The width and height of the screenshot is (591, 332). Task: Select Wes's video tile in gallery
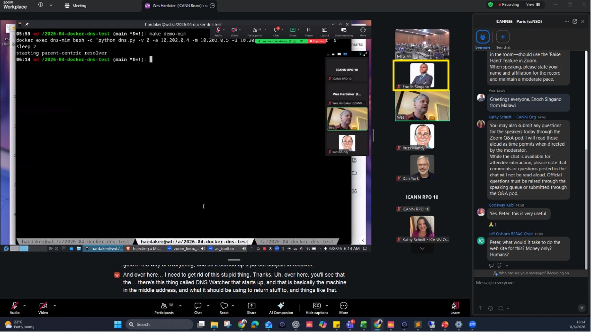(422, 106)
